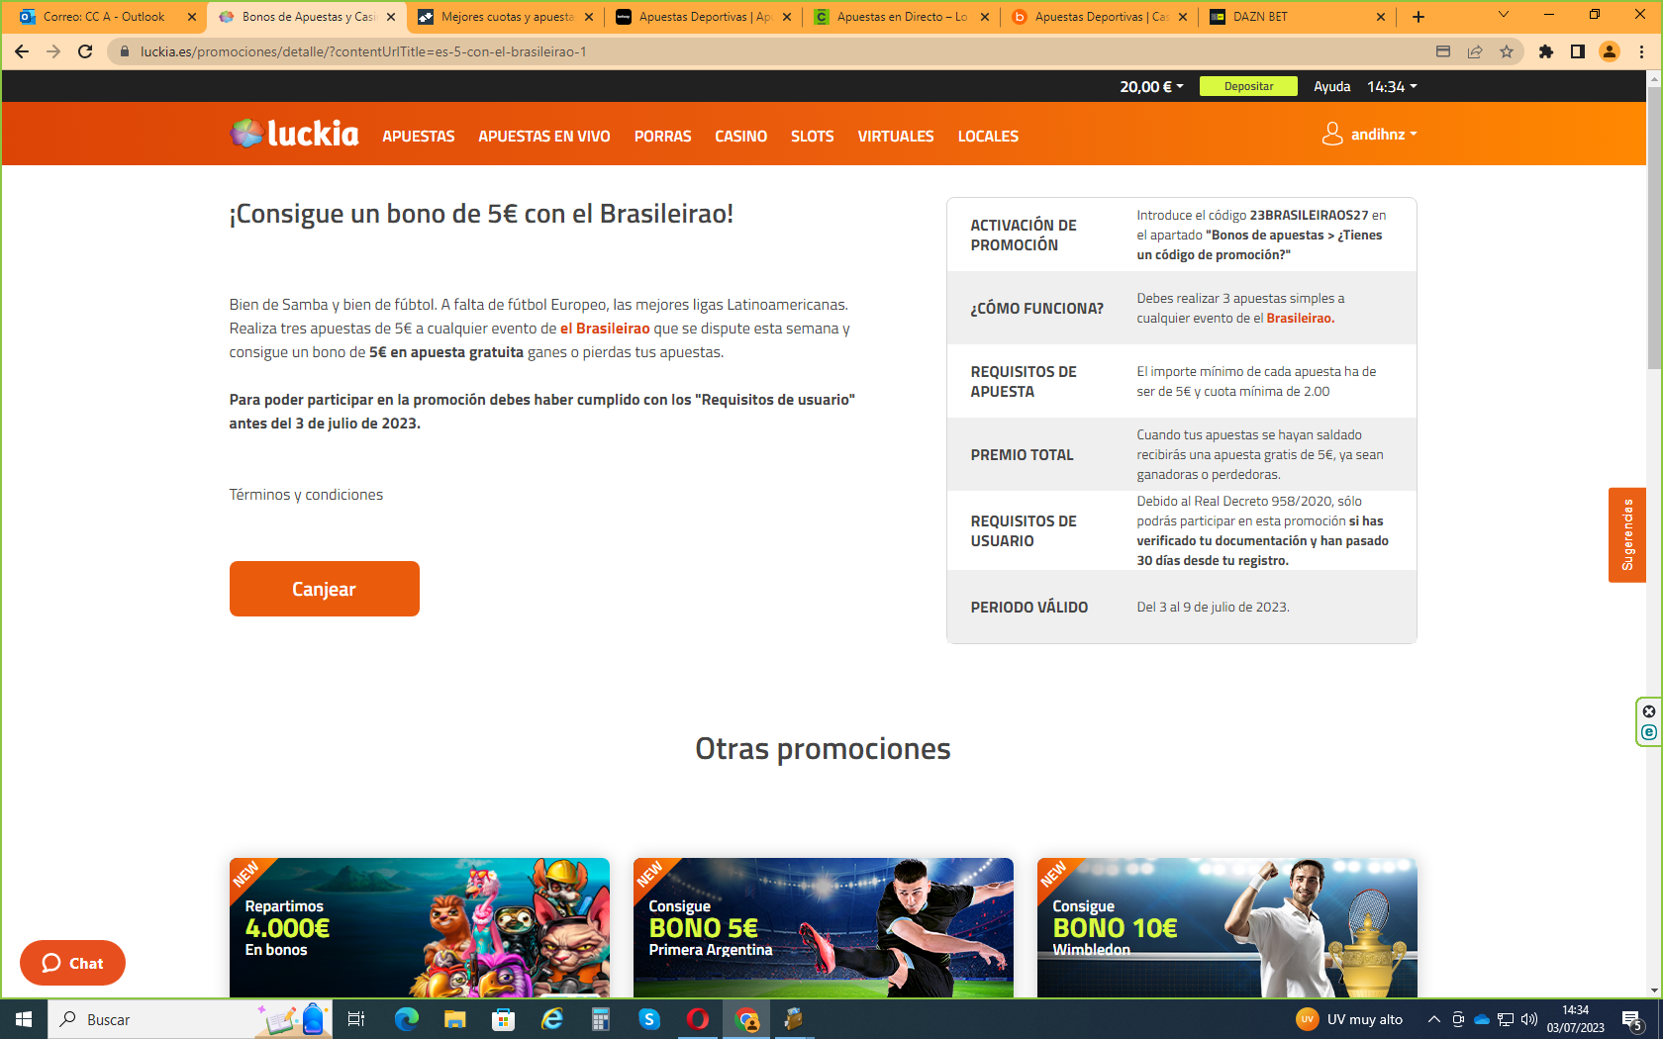1663x1039 pixels.
Task: Open LOCALES menu item
Action: 988,136
